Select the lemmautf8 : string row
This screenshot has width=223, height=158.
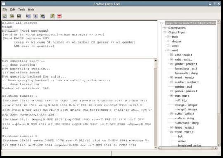tap(186, 73)
